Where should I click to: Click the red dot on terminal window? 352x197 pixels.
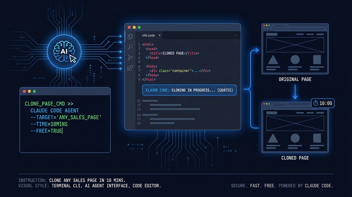pos(25,91)
